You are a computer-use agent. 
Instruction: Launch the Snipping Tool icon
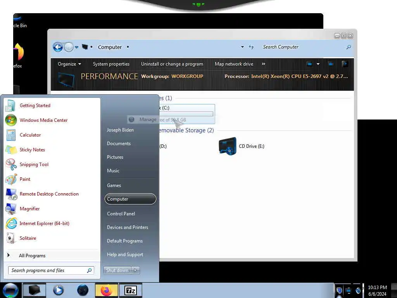(11, 164)
